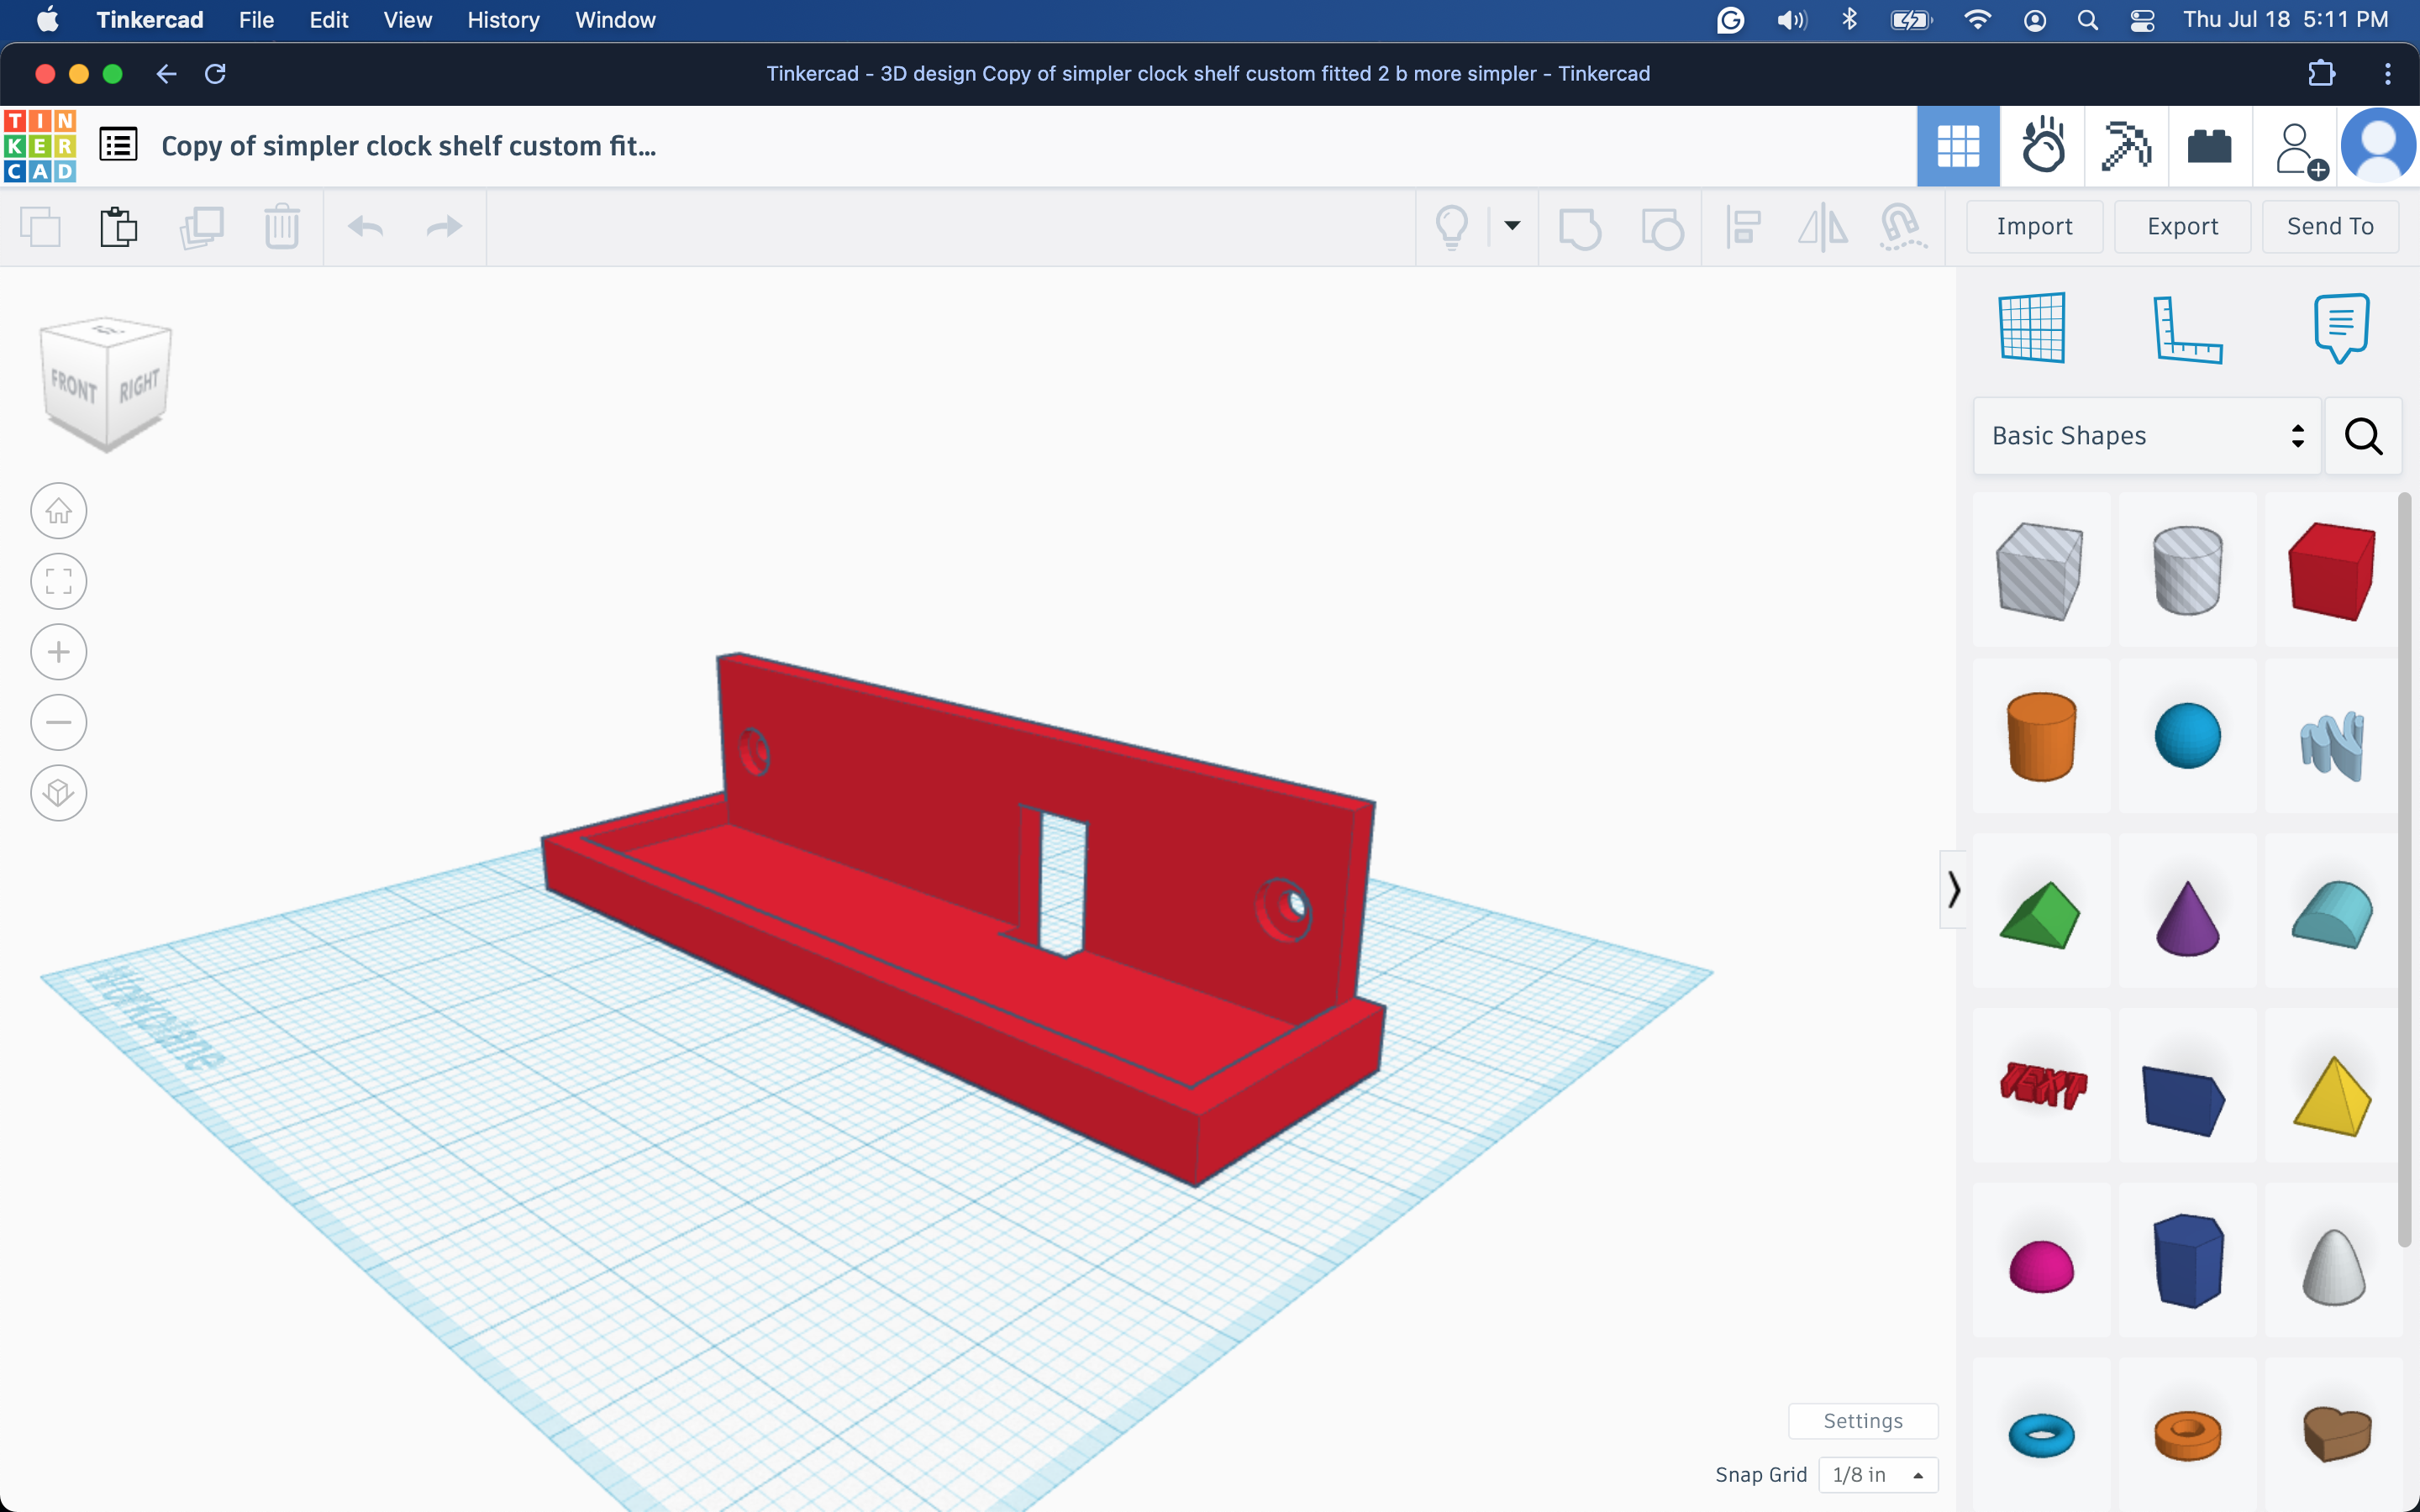Toggle orthographic perspective view cube icon
Screen dimensions: 2420x1512
[x=59, y=793]
